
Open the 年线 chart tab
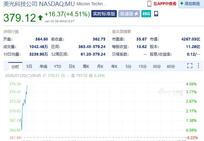coord(43,67)
